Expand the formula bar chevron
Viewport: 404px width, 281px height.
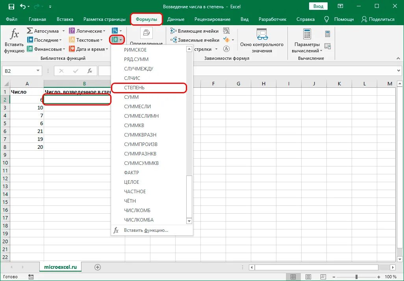pos(398,70)
